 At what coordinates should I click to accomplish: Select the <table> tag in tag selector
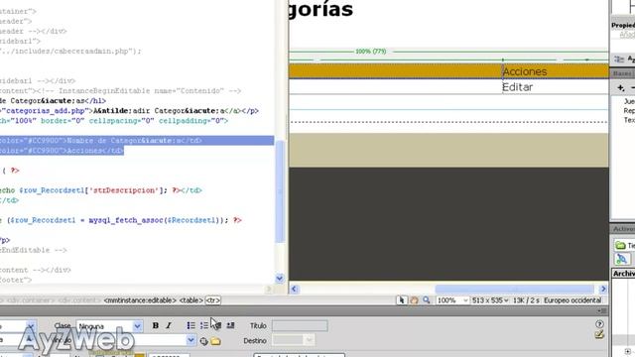coord(190,300)
